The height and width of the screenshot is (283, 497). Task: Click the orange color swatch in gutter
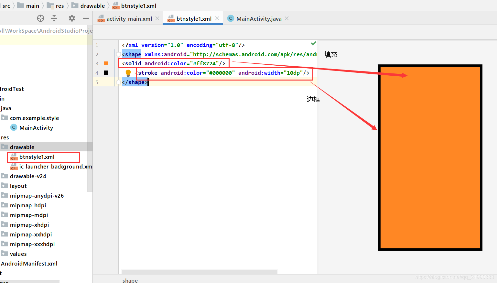click(106, 63)
